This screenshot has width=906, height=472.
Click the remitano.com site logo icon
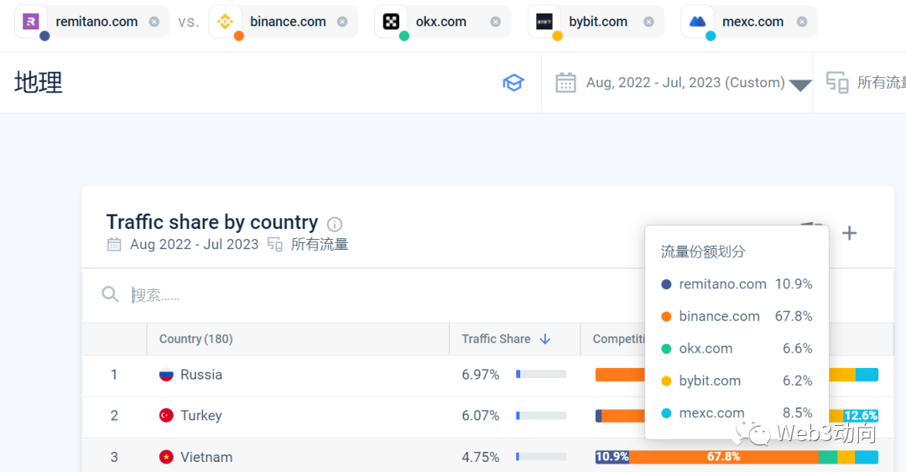(31, 22)
